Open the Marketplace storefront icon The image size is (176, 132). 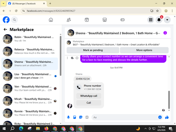(105, 20)
